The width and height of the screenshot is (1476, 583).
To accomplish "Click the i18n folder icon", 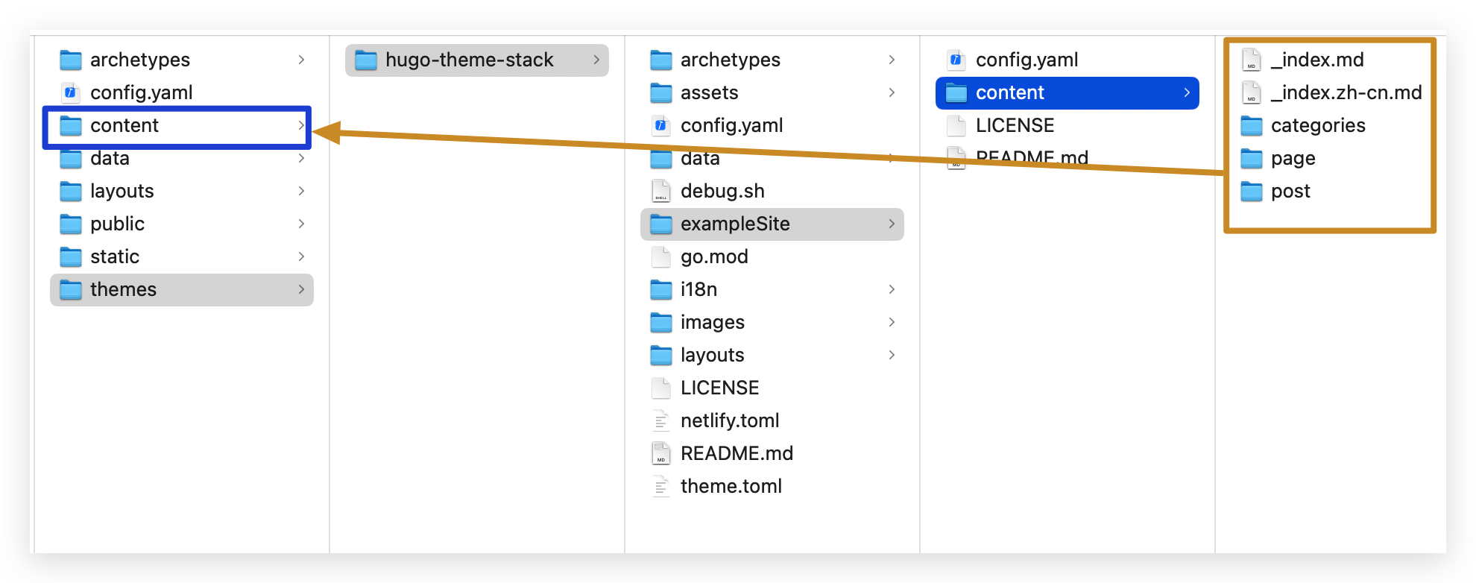I will point(660,289).
